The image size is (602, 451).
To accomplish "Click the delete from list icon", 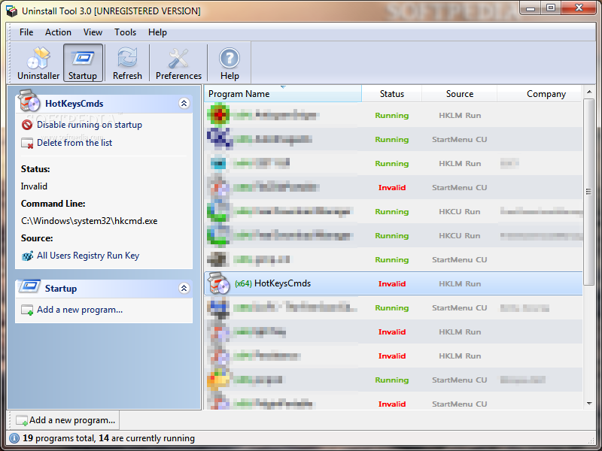I will click(27, 143).
